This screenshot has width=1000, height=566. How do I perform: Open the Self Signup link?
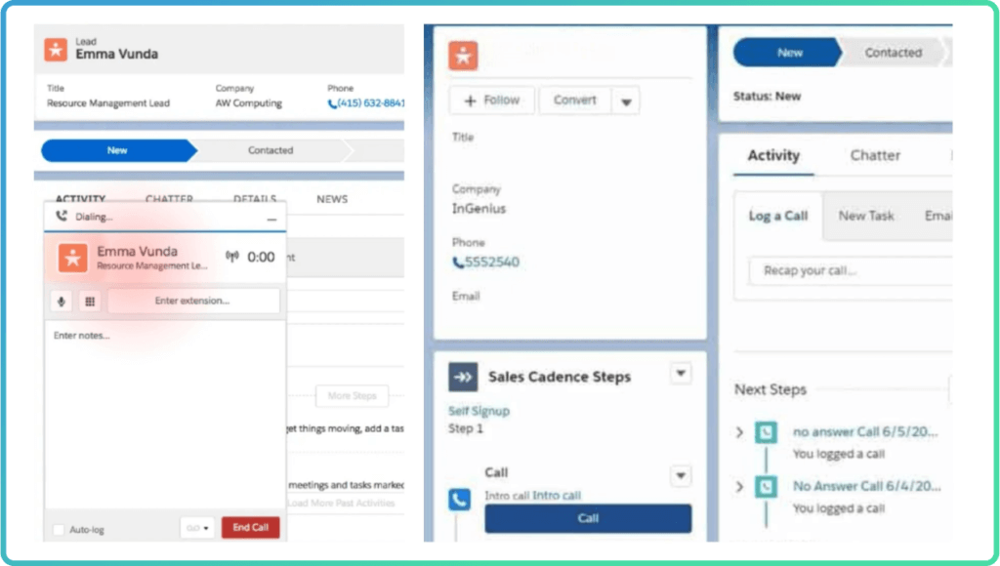[479, 411]
